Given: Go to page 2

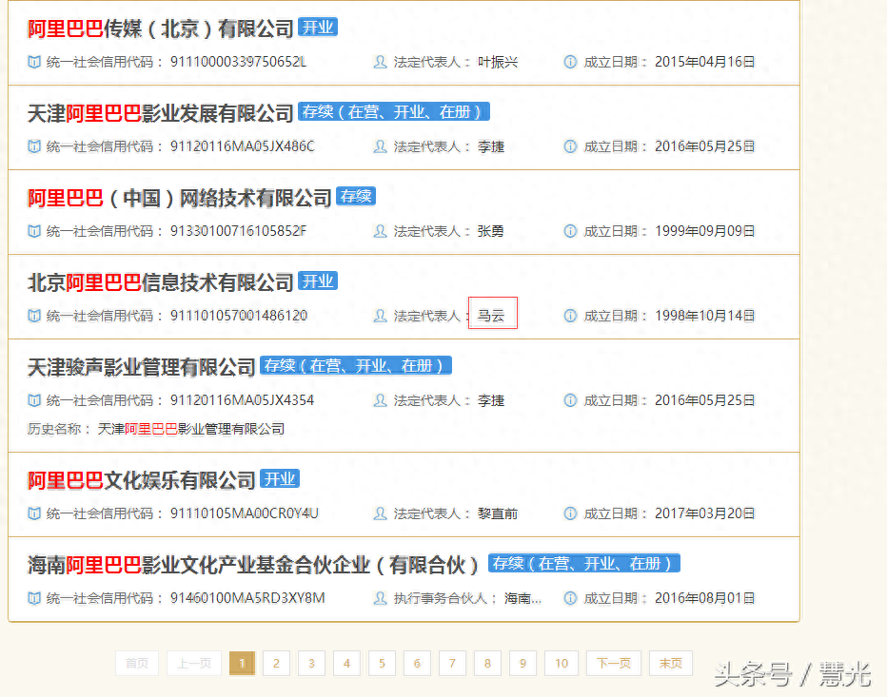Looking at the screenshot, I should (276, 663).
